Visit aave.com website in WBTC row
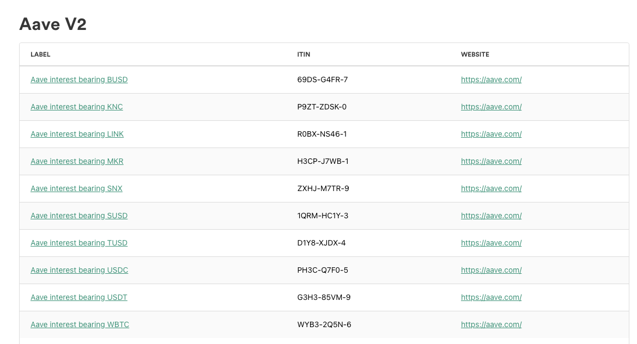The height and width of the screenshot is (344, 637). click(491, 324)
